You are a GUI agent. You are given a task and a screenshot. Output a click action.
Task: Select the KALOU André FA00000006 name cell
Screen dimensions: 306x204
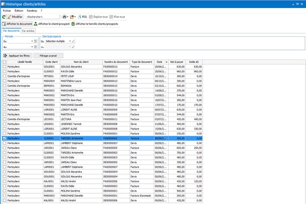tap(81, 181)
